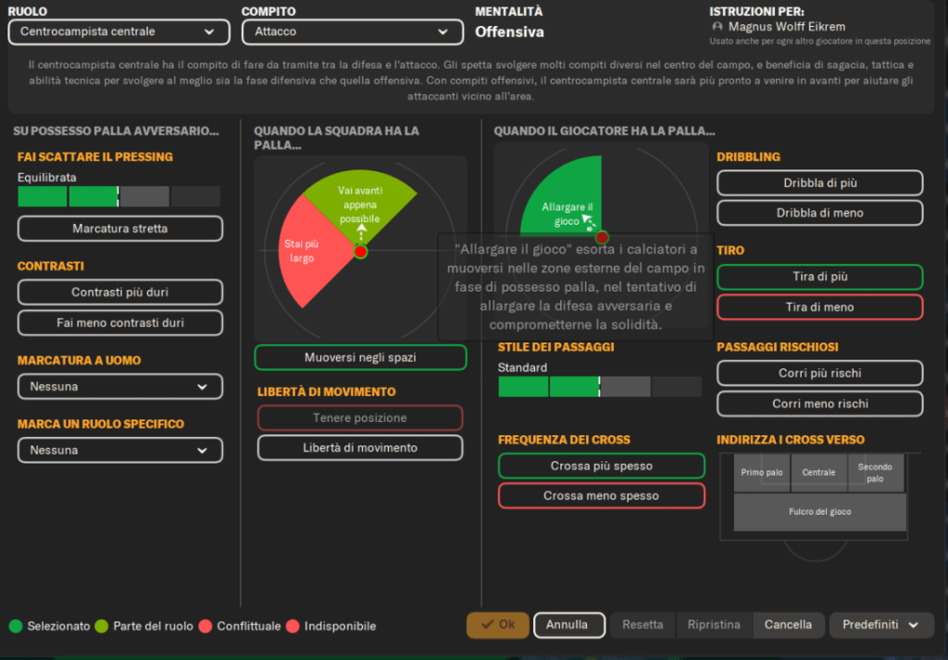
Task: Enable Tira di più shooting instruction
Action: point(819,277)
